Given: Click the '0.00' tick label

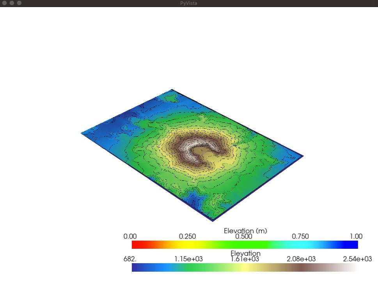Looking at the screenshot, I should pos(130,236).
